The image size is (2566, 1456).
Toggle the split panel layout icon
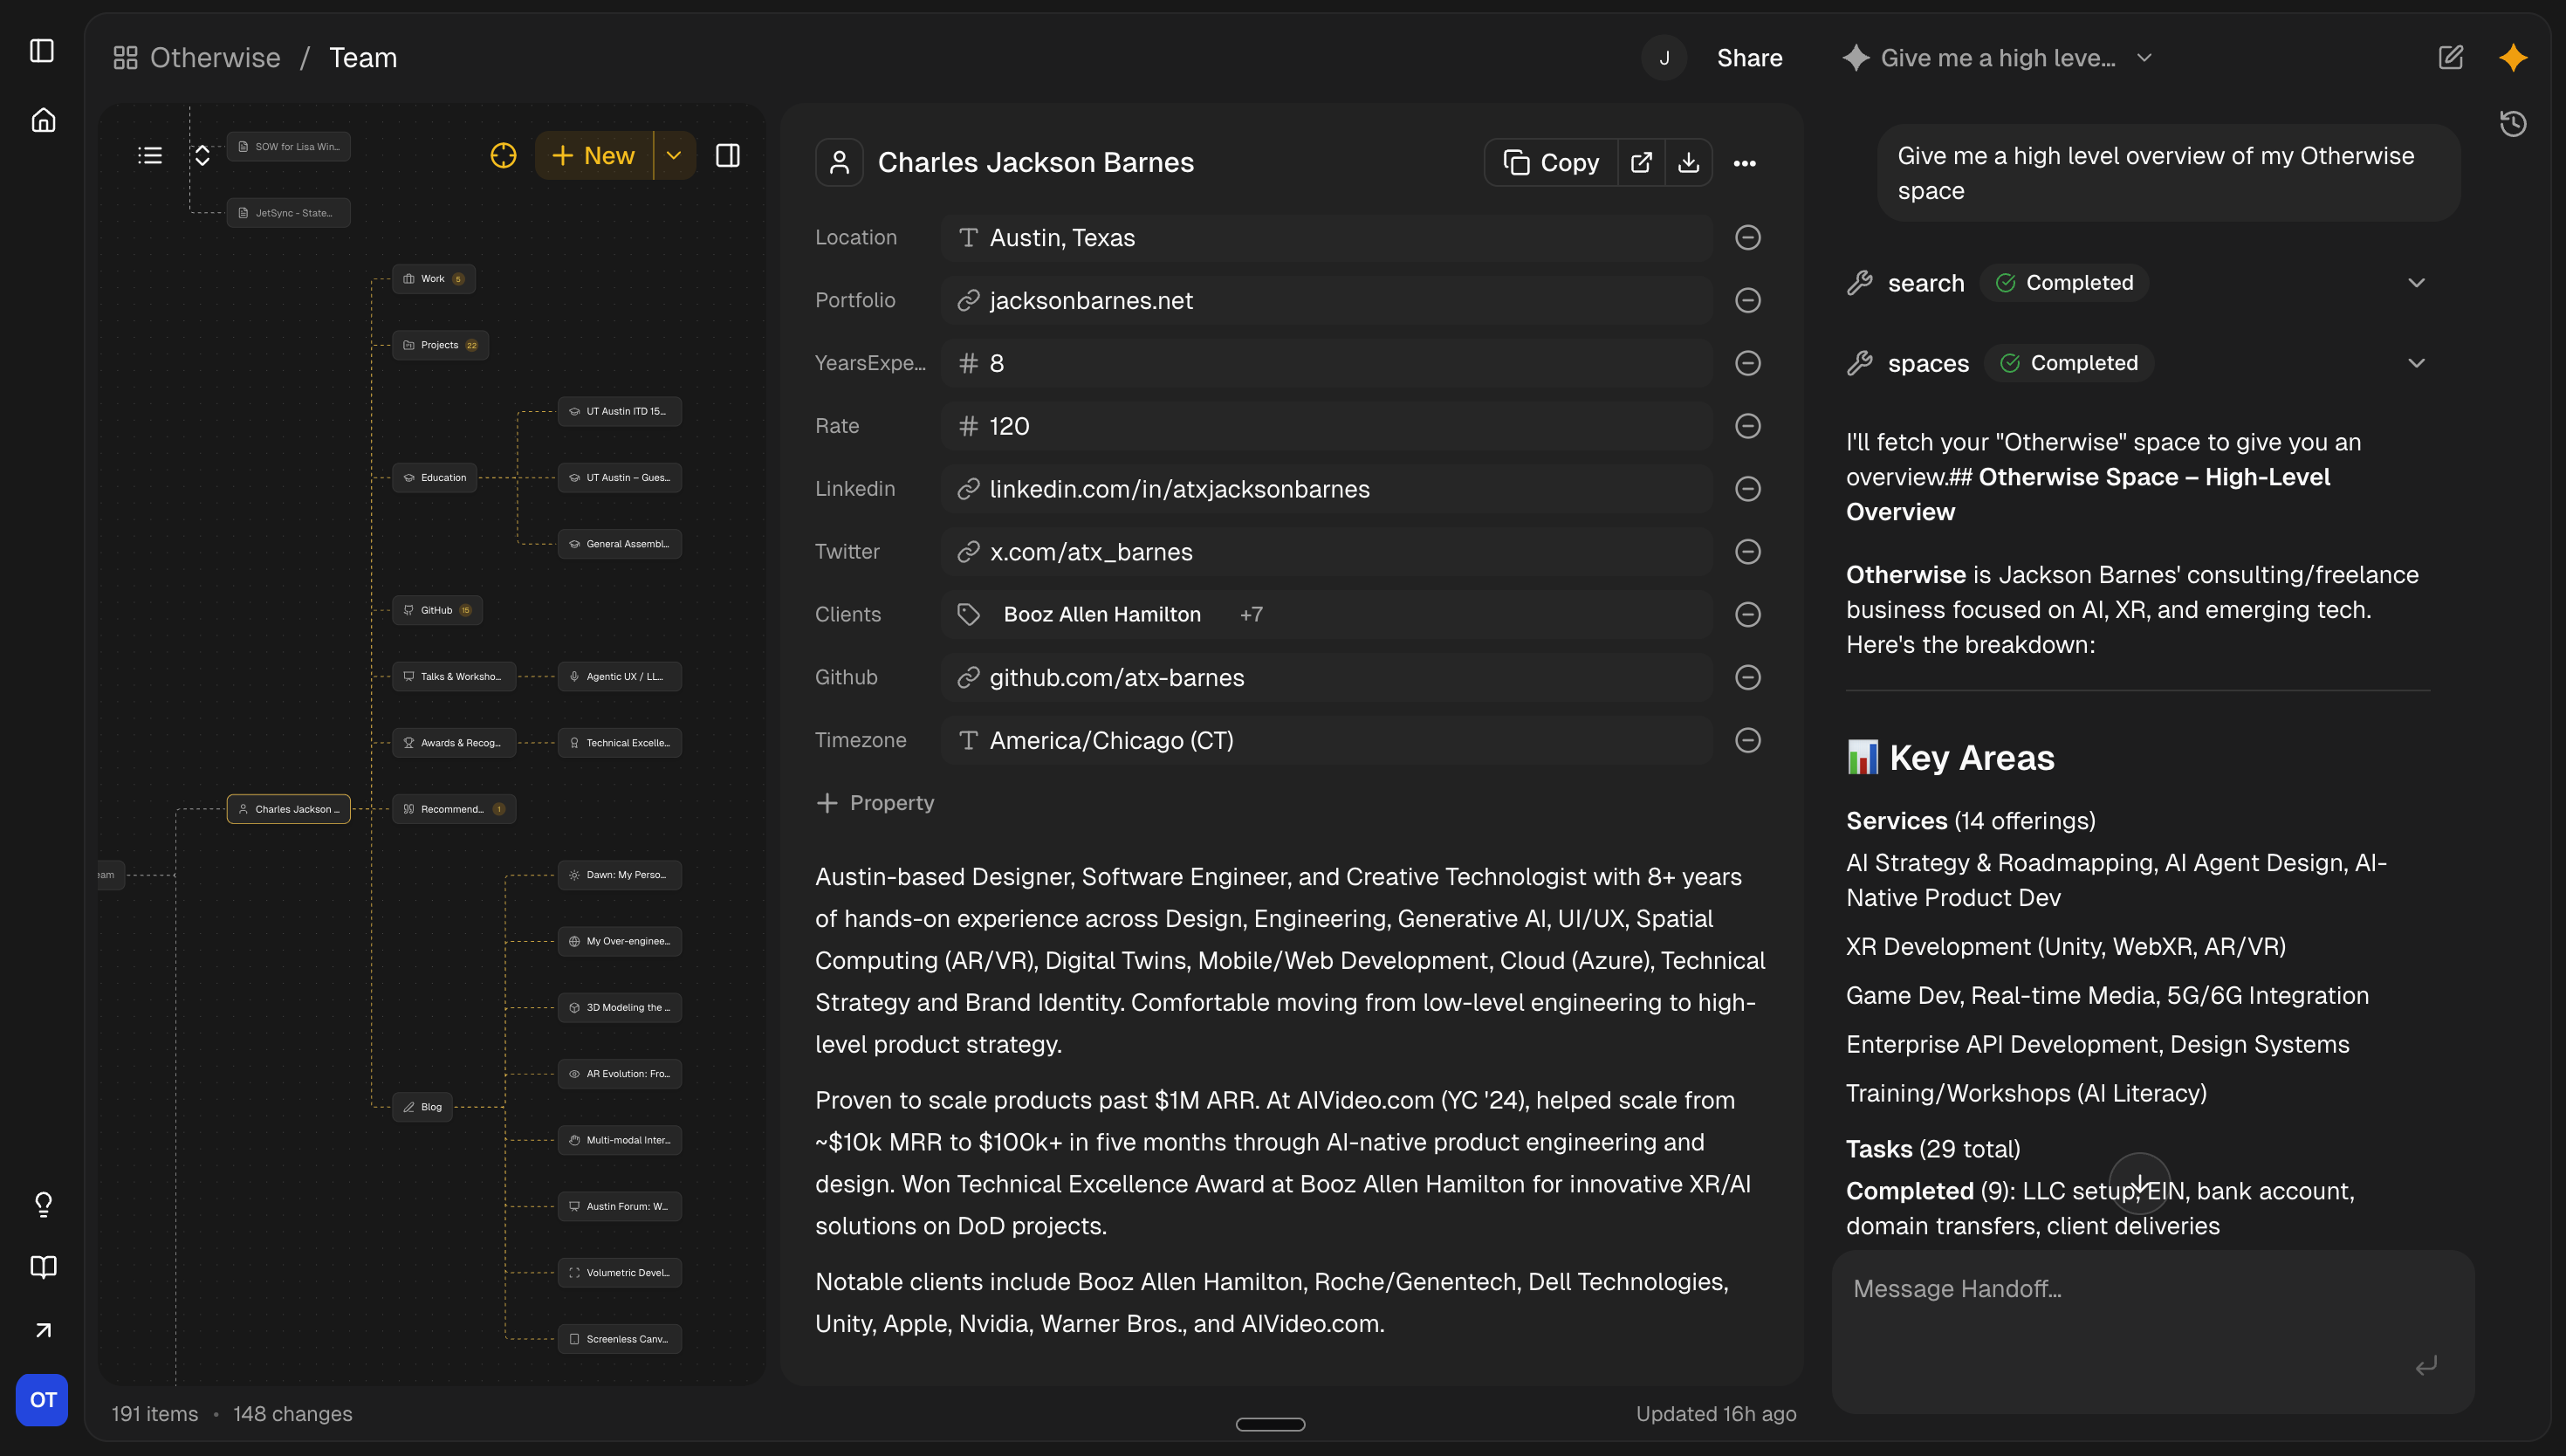tap(728, 155)
